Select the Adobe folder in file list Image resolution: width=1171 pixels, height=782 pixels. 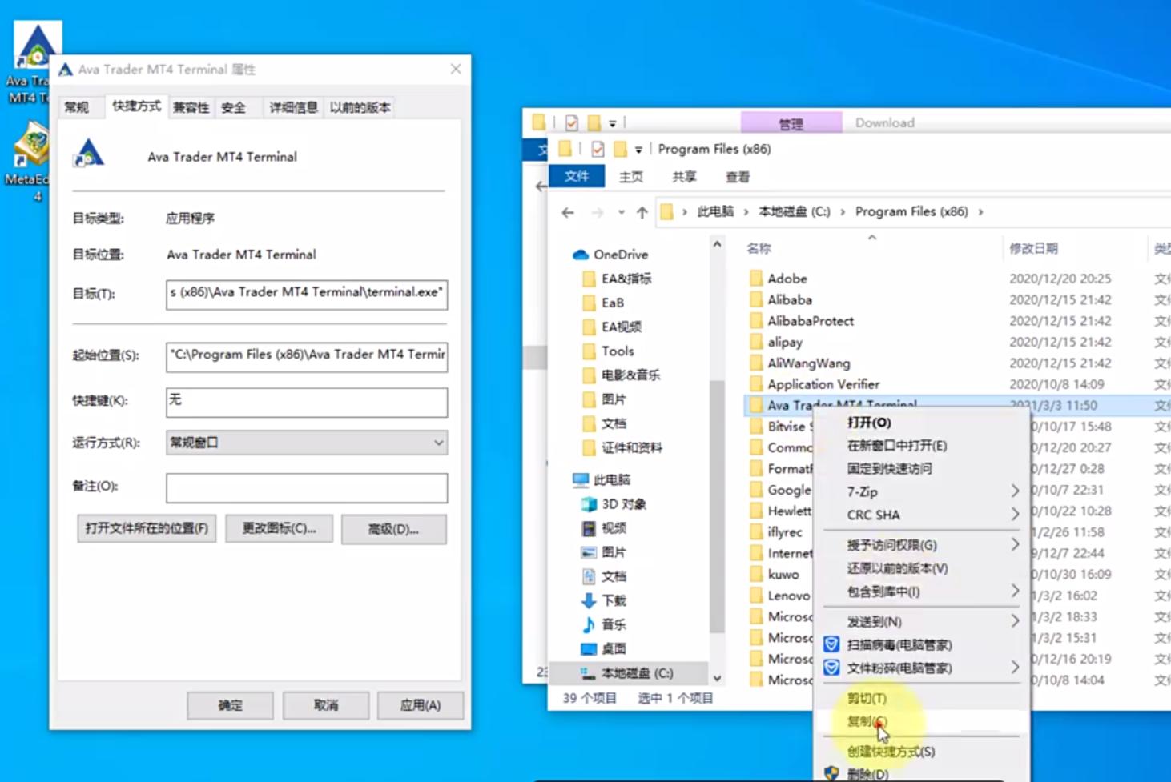787,279
